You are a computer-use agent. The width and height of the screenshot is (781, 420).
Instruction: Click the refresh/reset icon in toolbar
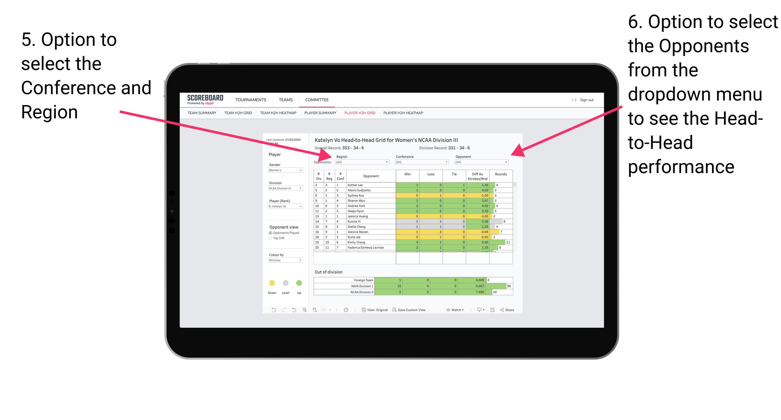300,310
